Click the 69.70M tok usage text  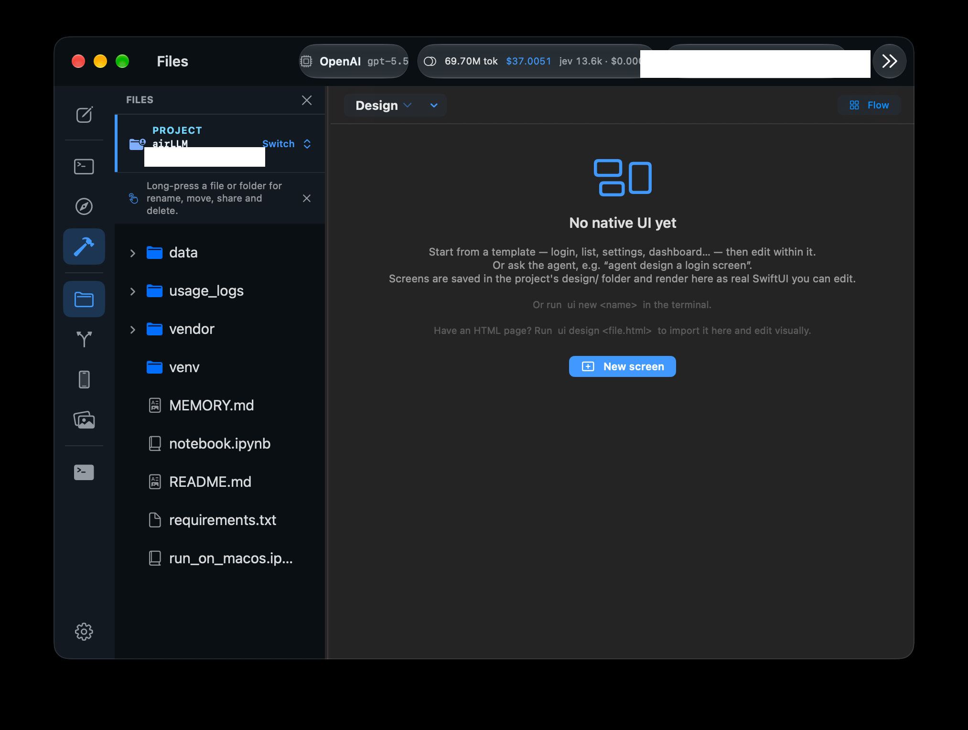pyautogui.click(x=471, y=61)
